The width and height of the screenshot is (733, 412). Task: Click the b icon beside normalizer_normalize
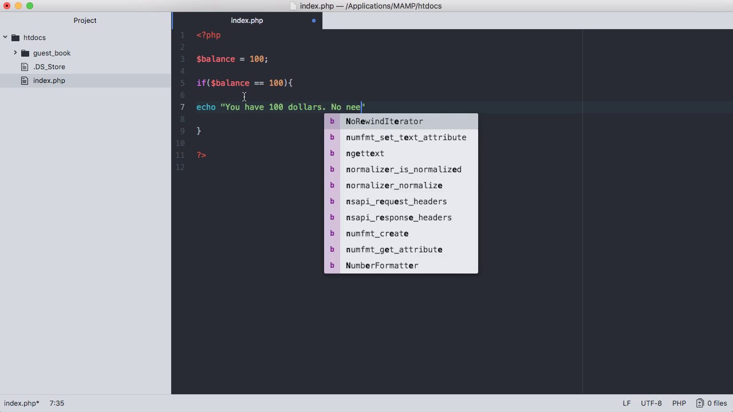[x=332, y=185]
